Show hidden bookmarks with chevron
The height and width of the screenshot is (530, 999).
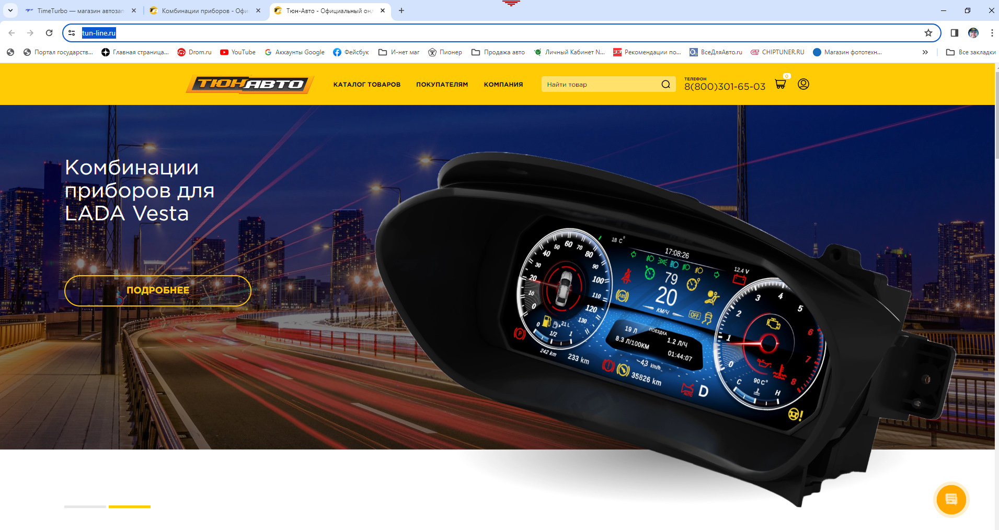click(x=925, y=52)
